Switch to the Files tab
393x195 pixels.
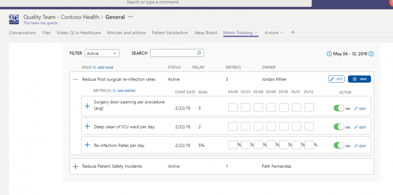tap(46, 33)
